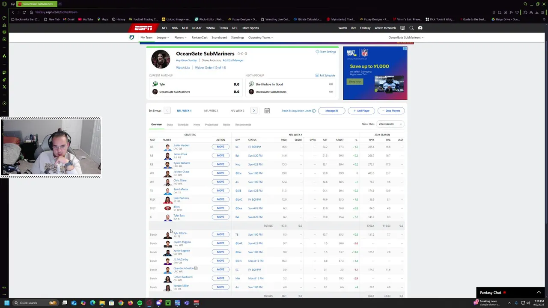Viewport: 548px width, 308px height.
Task: Open Ja'Marr Chase player link
Action: (x=181, y=172)
